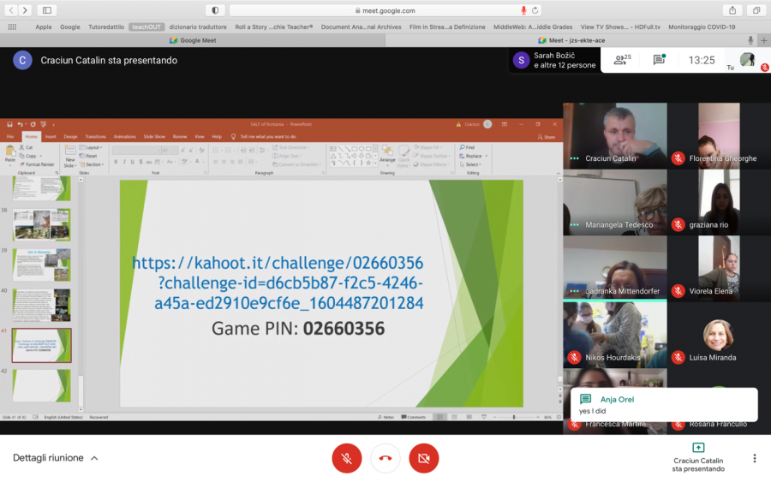Image resolution: width=771 pixels, height=482 pixels.
Task: Click Safari's privacy shield icon
Action: [214, 10]
